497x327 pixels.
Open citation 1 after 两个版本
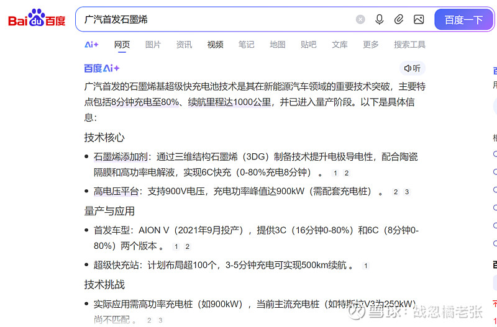click(176, 246)
